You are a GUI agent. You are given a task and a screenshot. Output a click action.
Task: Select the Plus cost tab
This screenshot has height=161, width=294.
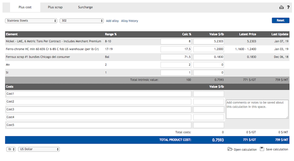(25, 7)
